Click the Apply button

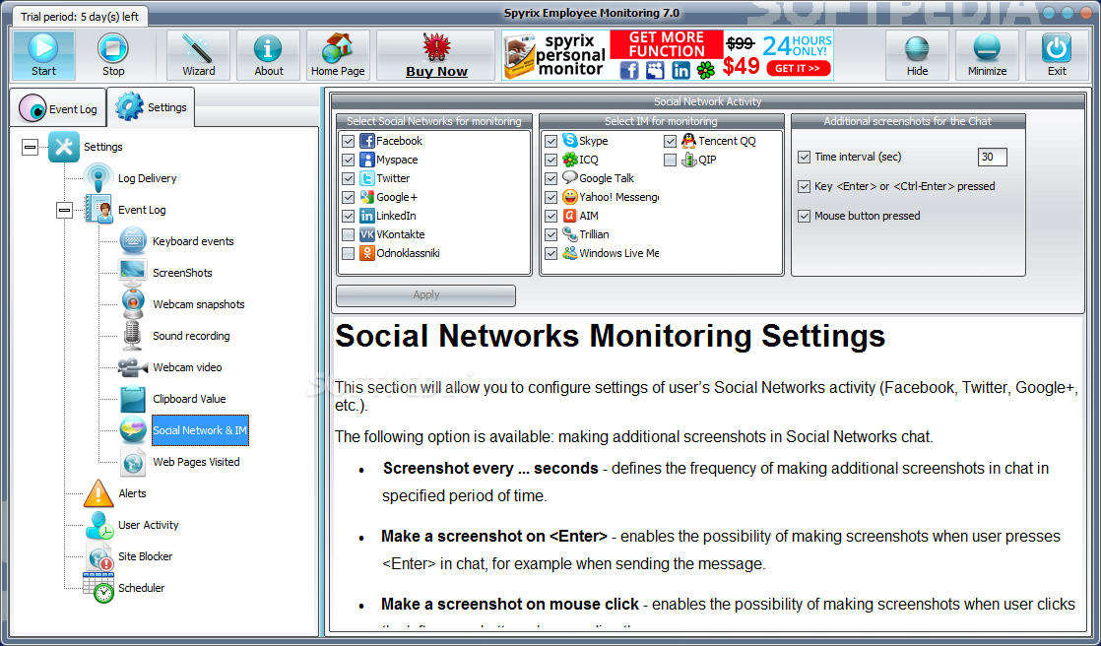point(425,295)
